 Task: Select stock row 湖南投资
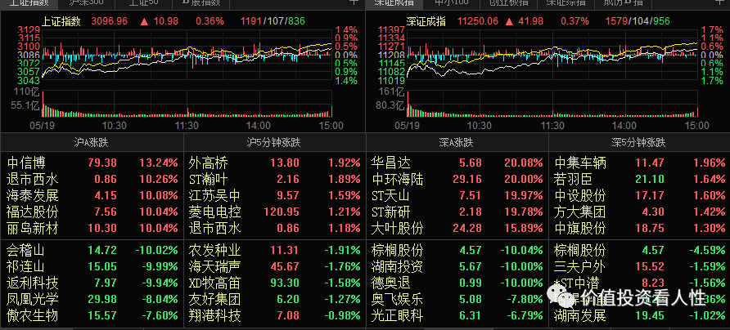(x=457, y=267)
